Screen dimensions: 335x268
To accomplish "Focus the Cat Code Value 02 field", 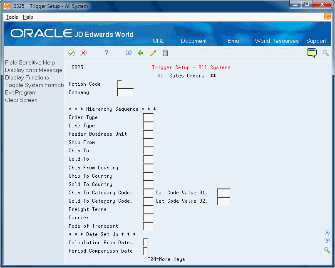I will pyautogui.click(x=224, y=201).
